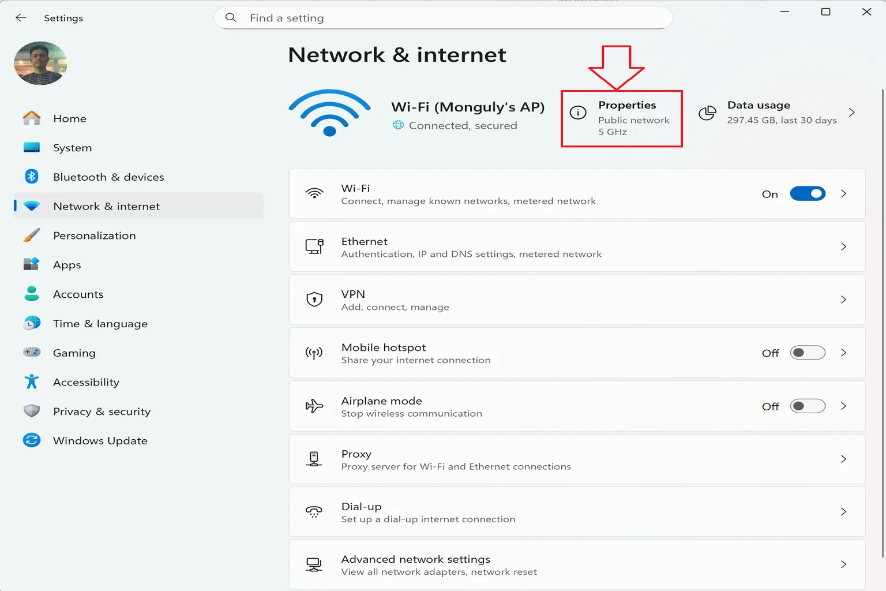This screenshot has width=886, height=591.
Task: Click the Proxy server icon
Action: tap(314, 459)
